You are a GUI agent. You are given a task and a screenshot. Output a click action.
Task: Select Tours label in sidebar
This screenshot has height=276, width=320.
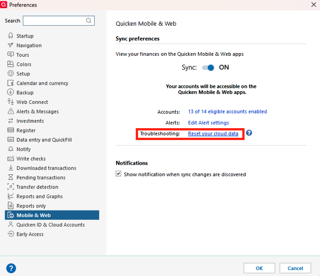click(x=23, y=55)
